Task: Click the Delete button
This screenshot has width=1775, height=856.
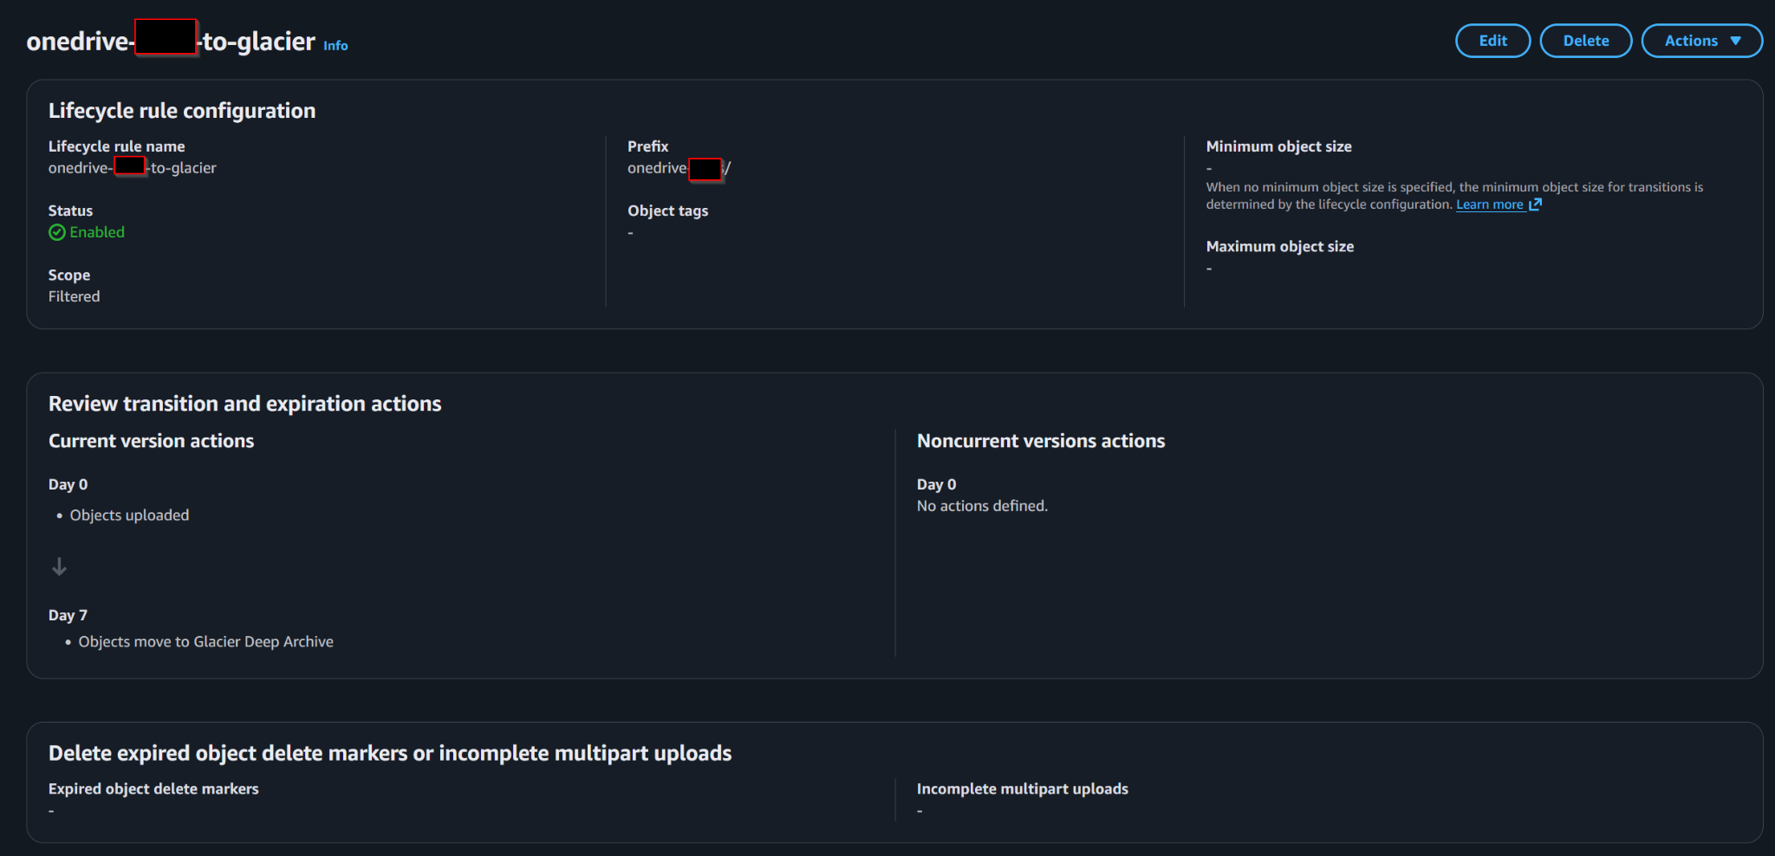Action: [x=1585, y=41]
